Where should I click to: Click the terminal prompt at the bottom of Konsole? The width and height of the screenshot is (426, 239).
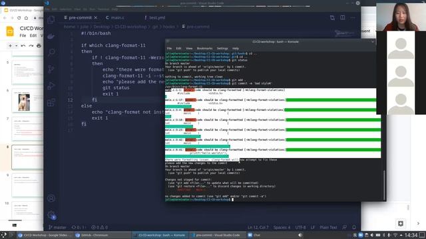(x=199, y=199)
